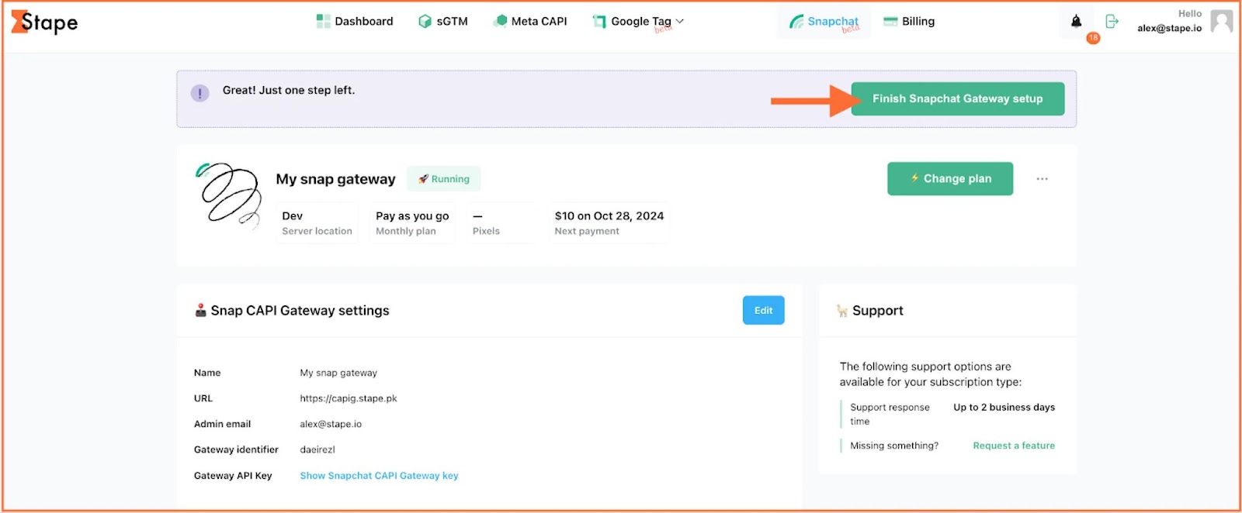Screen dimensions: 1242x513
Task: Click the alex@stape.io account label in header
Action: tap(1169, 29)
